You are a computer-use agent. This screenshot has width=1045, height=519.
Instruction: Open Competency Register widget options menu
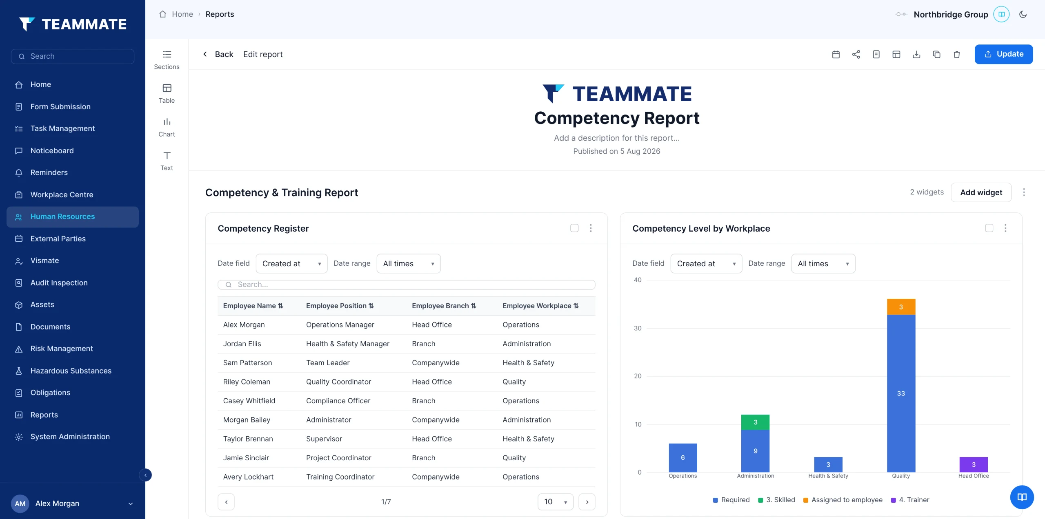pos(591,228)
